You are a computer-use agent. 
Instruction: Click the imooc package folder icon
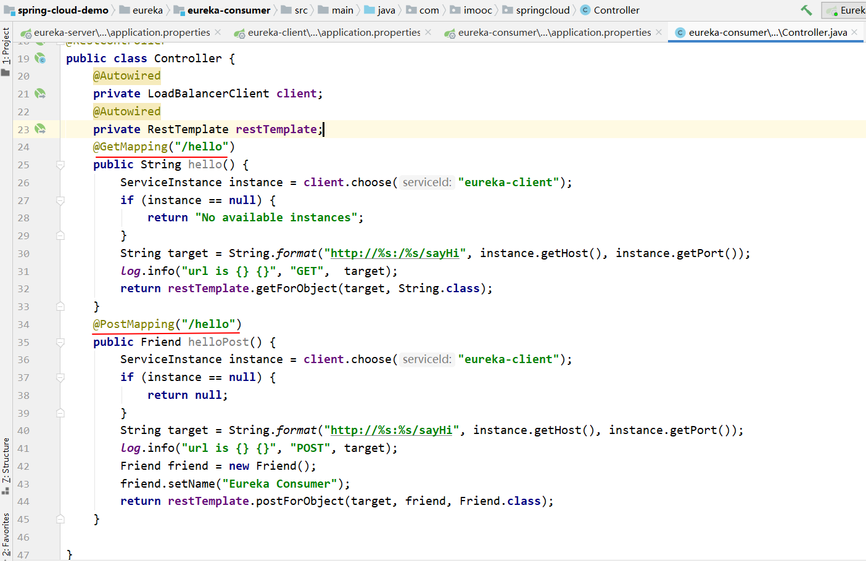point(455,10)
